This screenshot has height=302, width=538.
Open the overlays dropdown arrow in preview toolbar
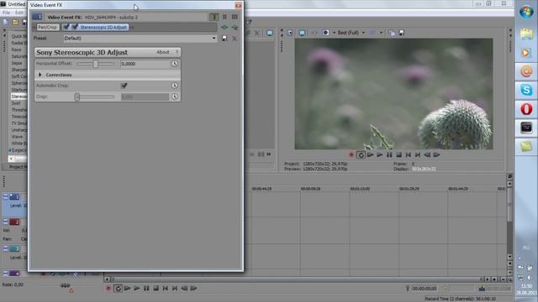[x=381, y=33]
